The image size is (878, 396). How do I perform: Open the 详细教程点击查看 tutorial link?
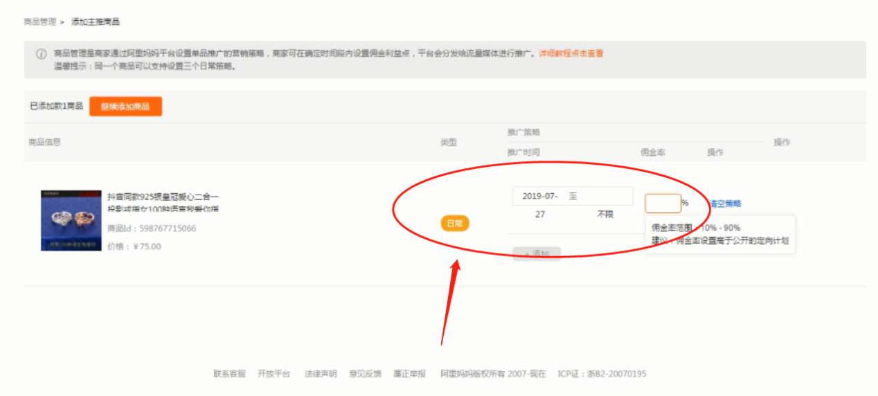[571, 53]
